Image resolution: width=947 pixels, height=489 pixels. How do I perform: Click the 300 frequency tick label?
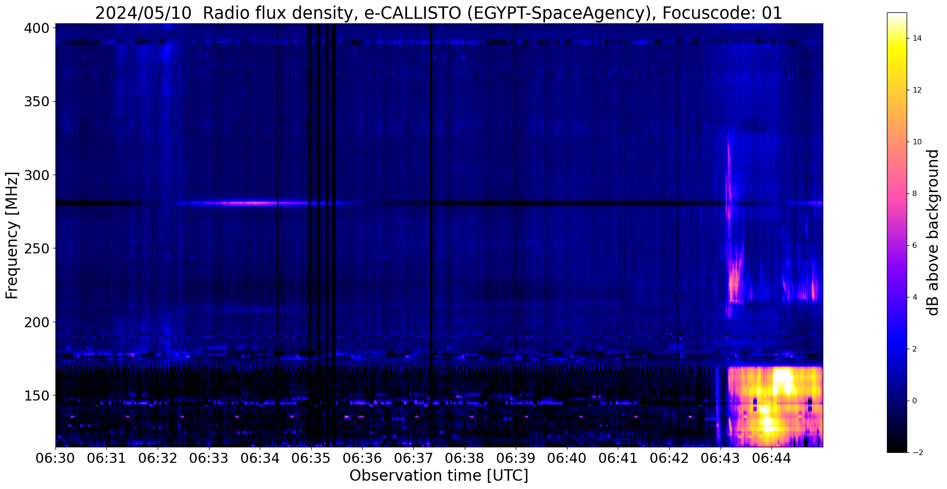36,175
